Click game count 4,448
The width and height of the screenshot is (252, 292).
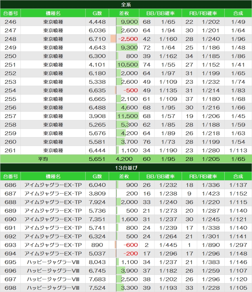[x=97, y=22]
